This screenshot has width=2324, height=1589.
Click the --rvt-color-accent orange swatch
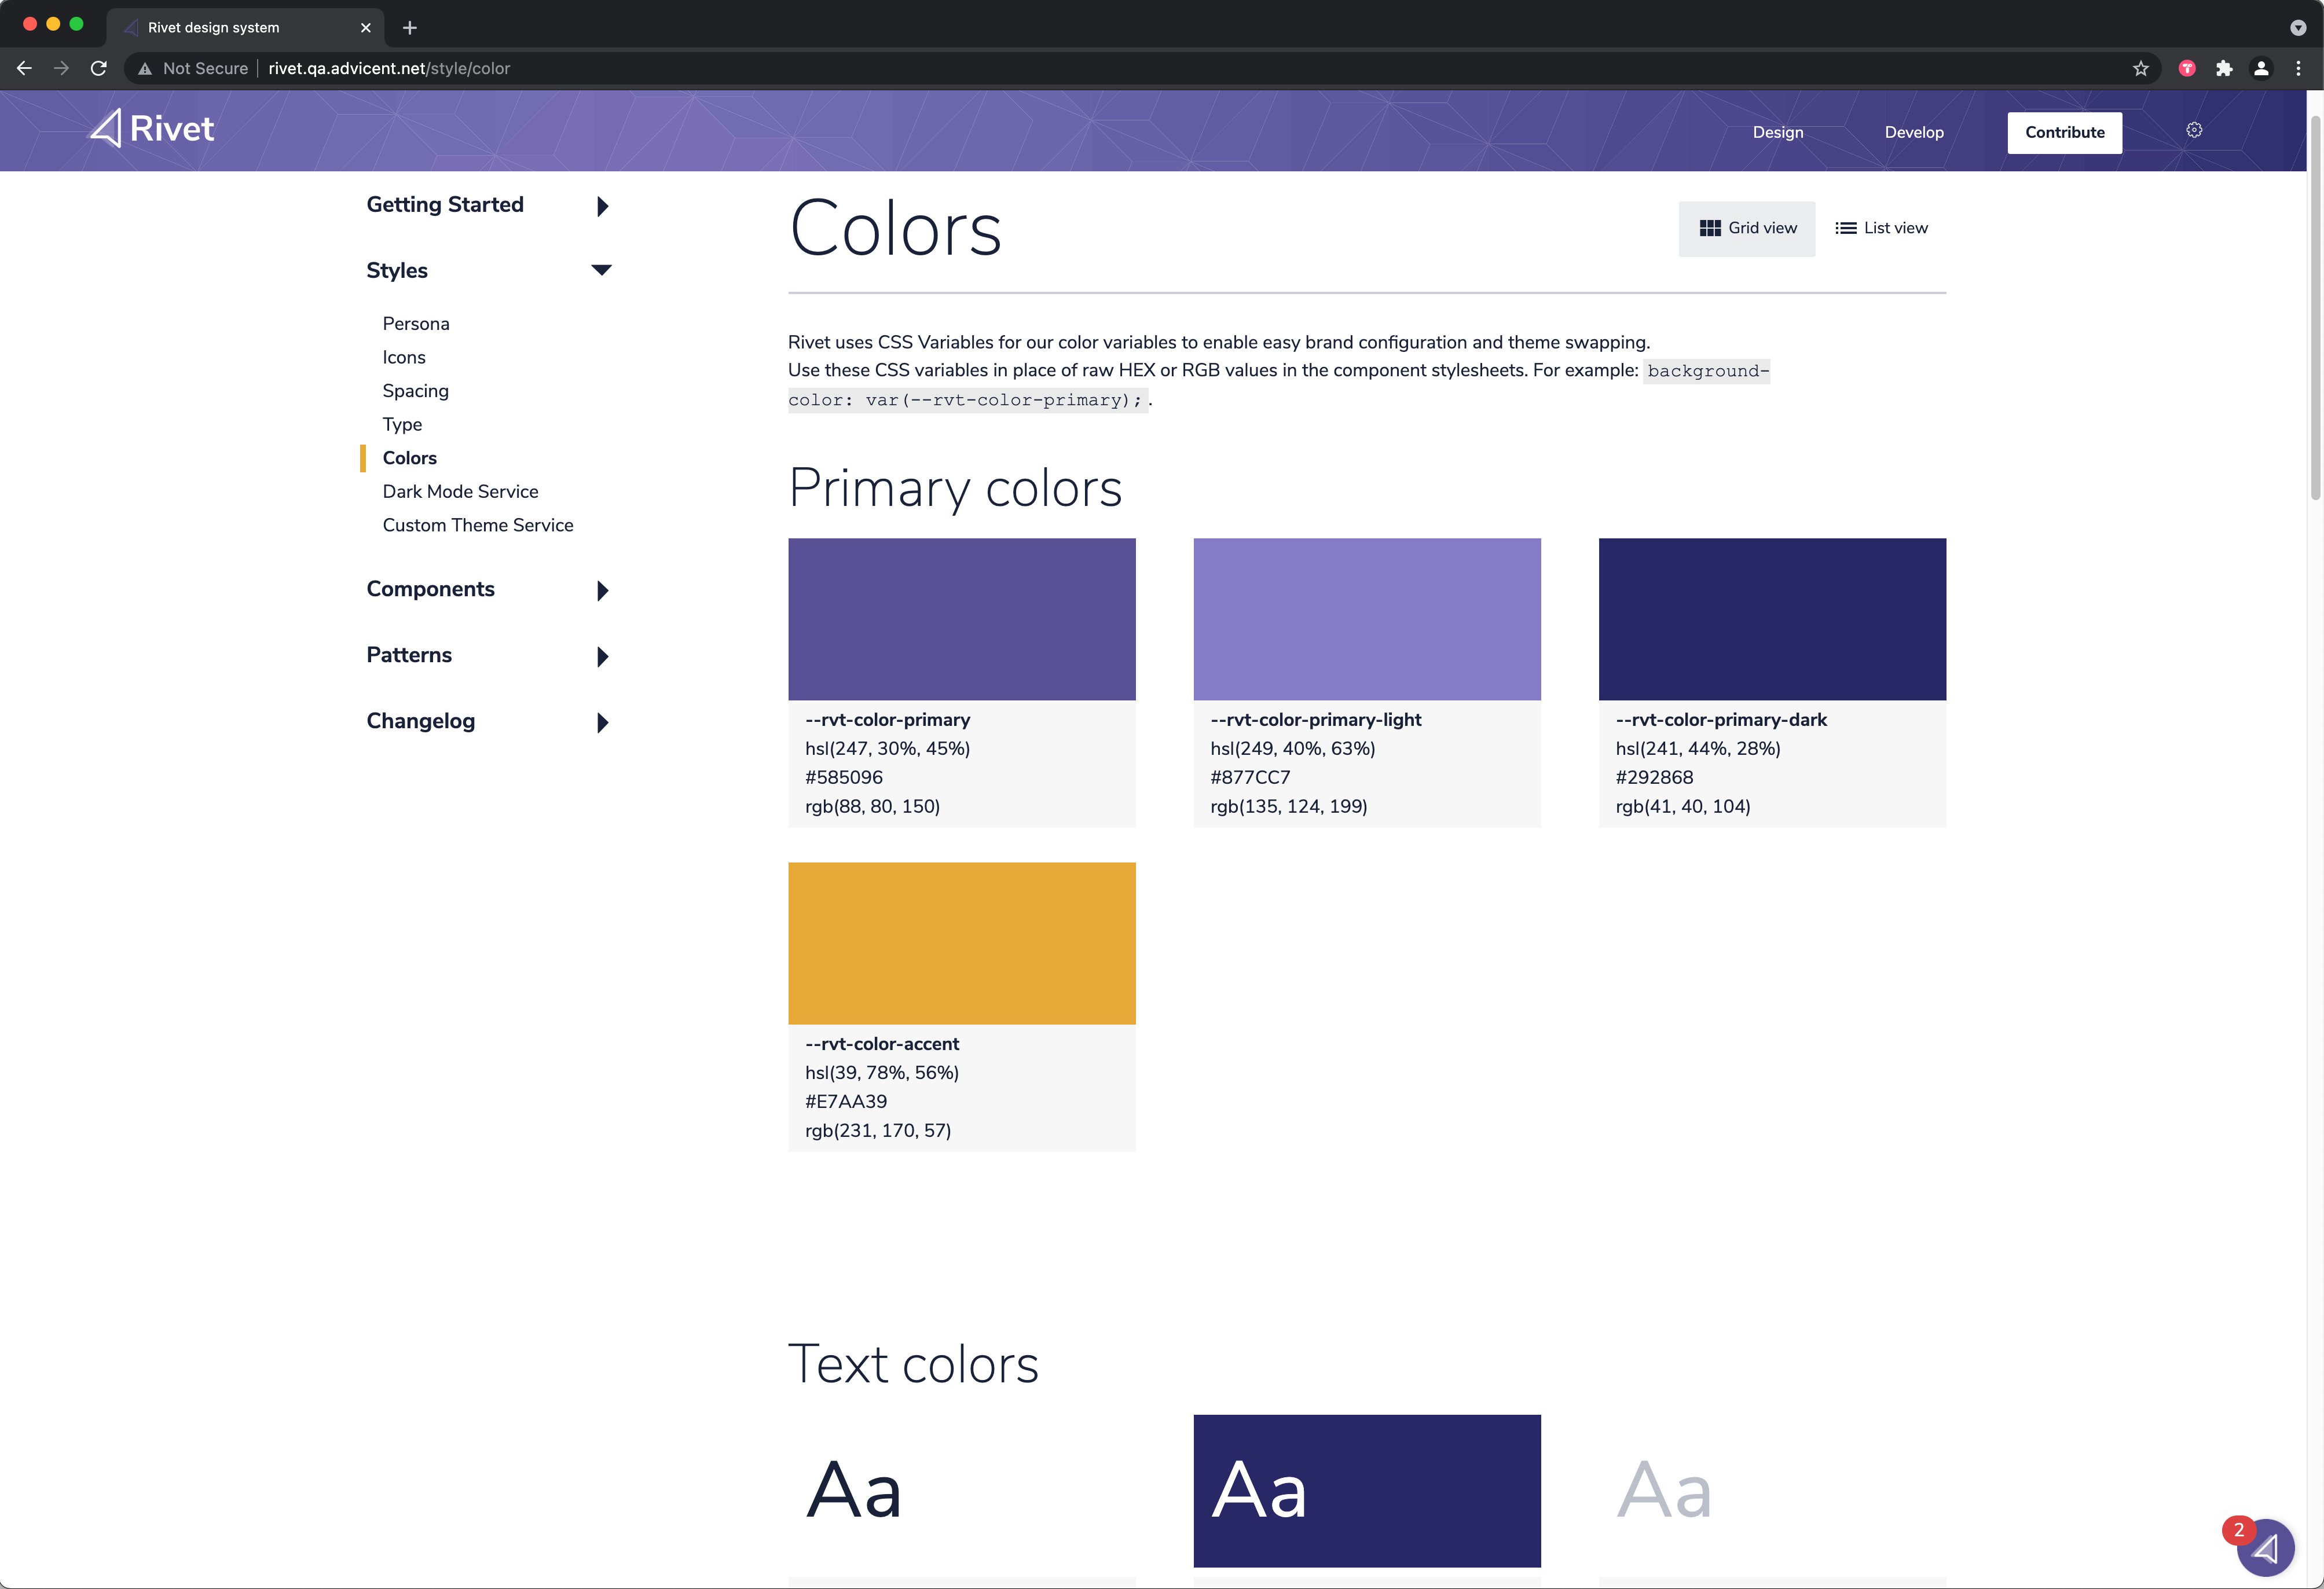[961, 943]
